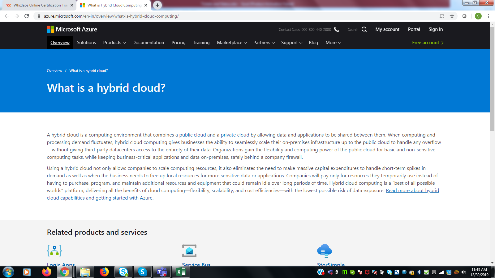This screenshot has height=278, width=495.
Task: Expand the More dropdown menu
Action: (x=333, y=43)
